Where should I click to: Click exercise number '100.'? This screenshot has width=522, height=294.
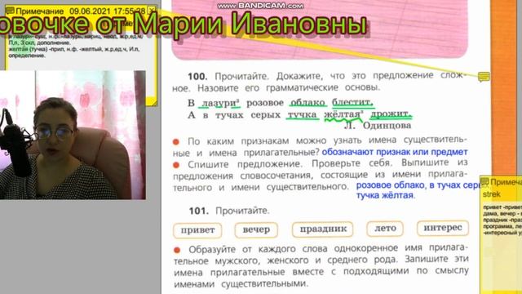[x=197, y=77]
